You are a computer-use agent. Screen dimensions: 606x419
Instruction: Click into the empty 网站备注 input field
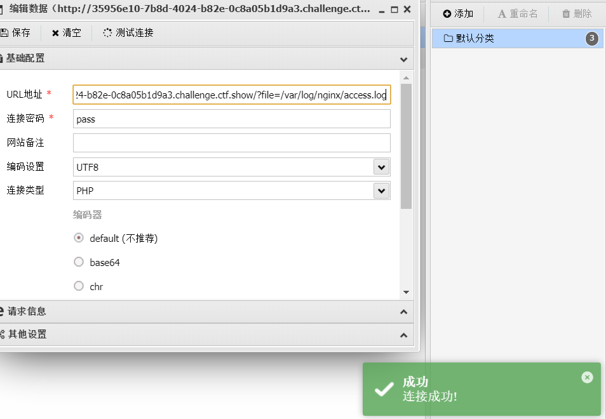[x=232, y=143]
